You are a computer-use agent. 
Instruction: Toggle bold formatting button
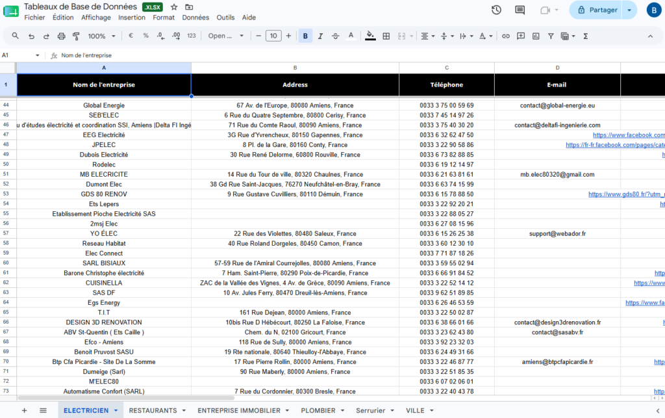pyautogui.click(x=305, y=36)
